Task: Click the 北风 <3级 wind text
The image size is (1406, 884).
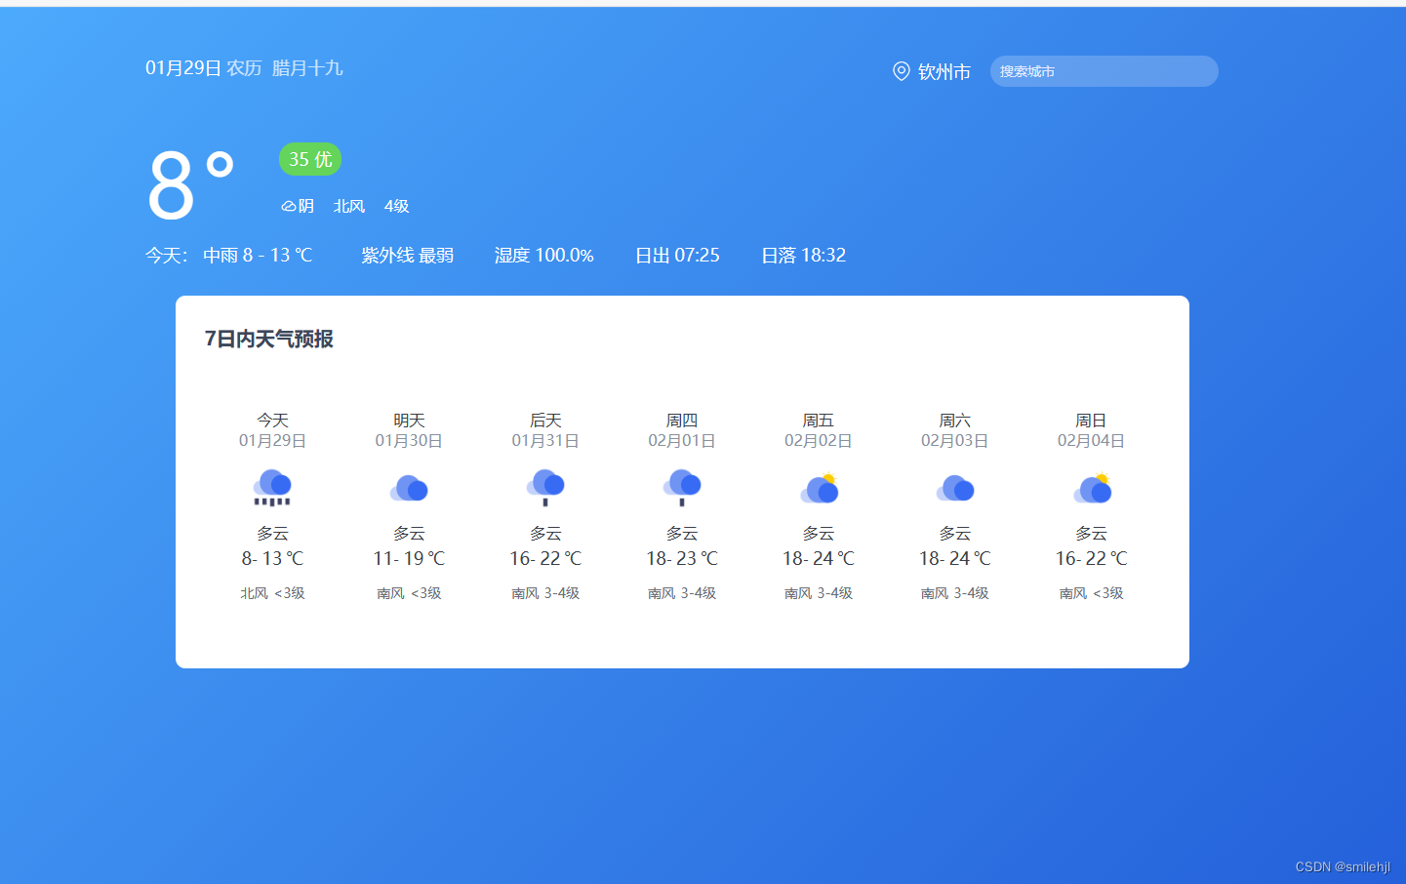Action: click(x=272, y=593)
